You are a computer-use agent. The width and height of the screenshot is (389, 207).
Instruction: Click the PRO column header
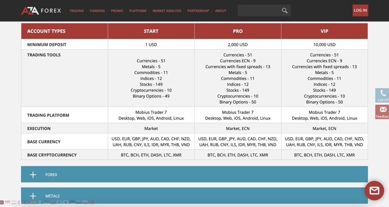pyautogui.click(x=238, y=31)
